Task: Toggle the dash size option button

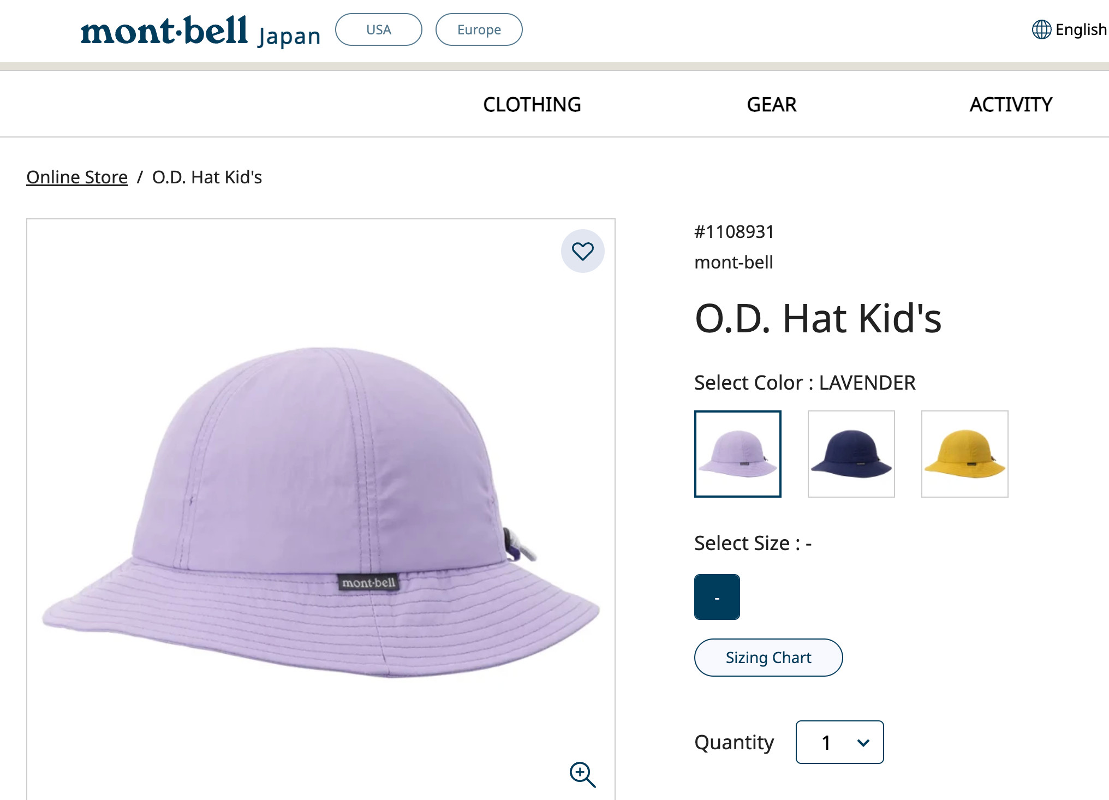Action: point(717,597)
